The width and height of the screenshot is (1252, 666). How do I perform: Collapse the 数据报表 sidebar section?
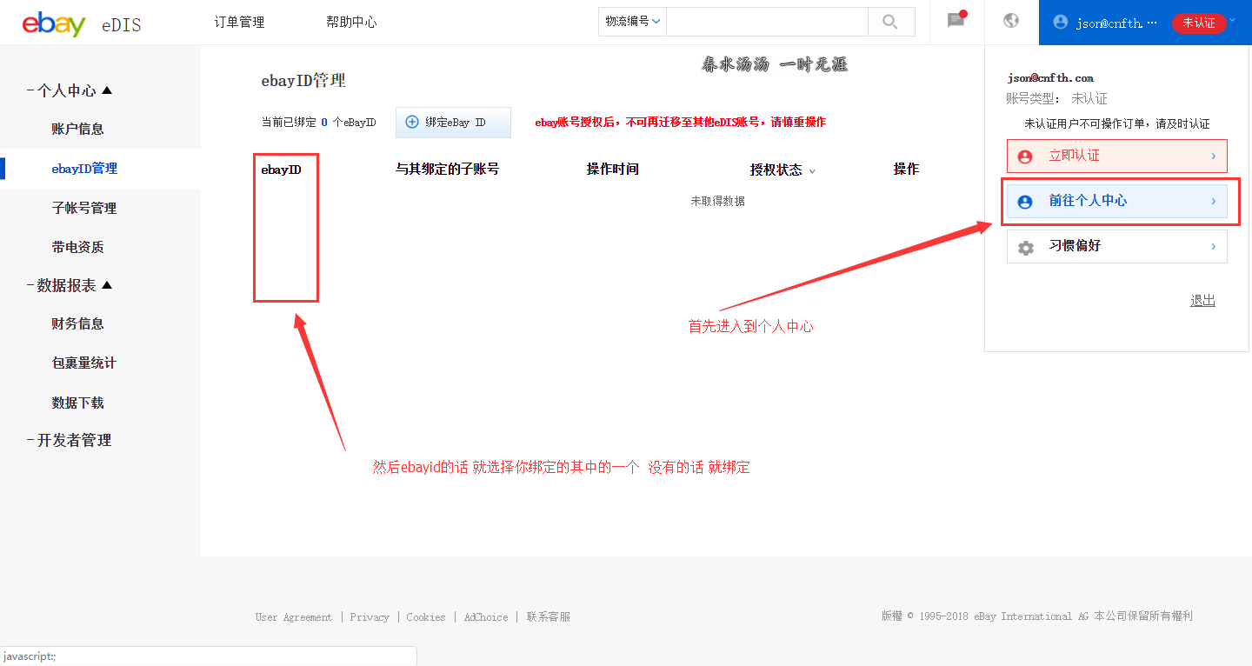pos(70,285)
